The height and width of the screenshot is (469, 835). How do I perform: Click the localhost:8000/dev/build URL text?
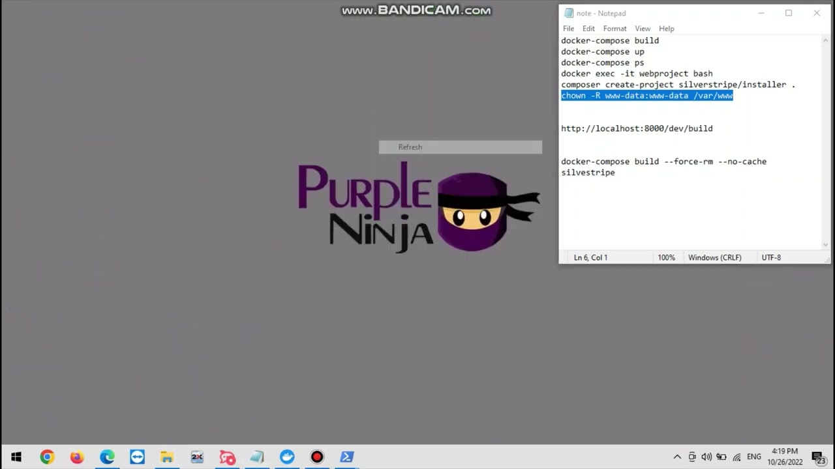pyautogui.click(x=637, y=128)
